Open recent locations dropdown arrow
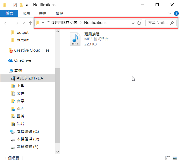180x162 pixels. click(24, 23)
